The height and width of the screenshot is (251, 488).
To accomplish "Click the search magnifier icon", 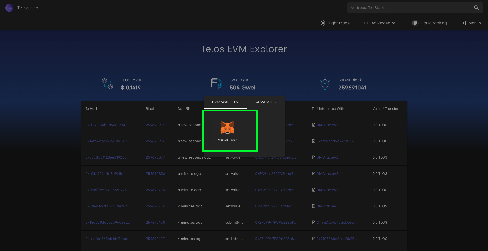I will point(476,8).
